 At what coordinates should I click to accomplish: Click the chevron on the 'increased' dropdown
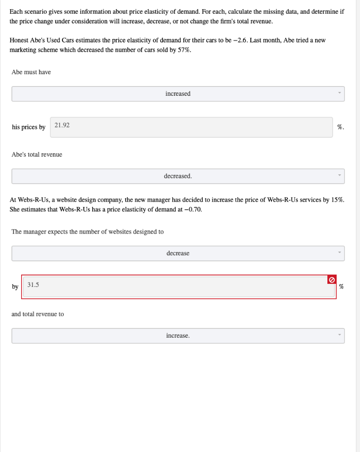(x=339, y=94)
